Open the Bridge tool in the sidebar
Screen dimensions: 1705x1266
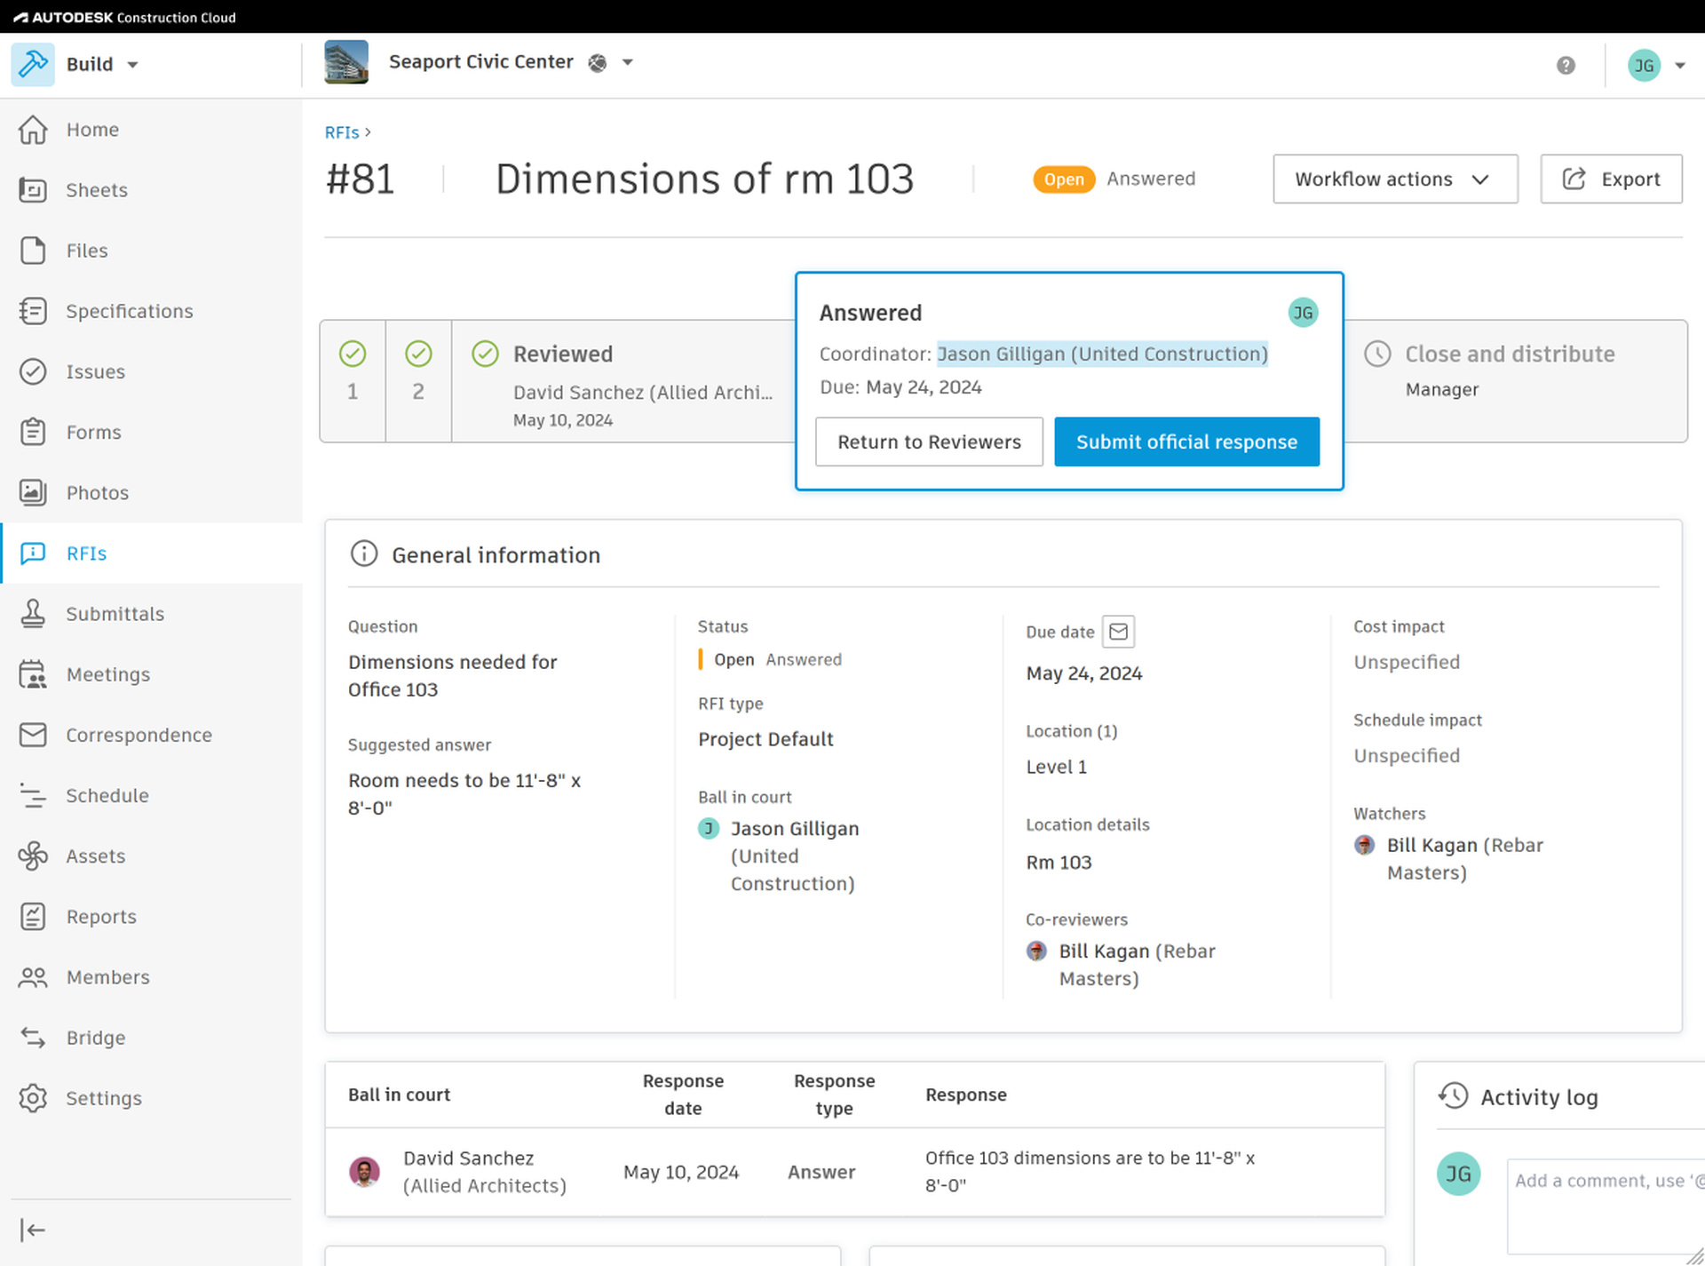pos(95,1037)
